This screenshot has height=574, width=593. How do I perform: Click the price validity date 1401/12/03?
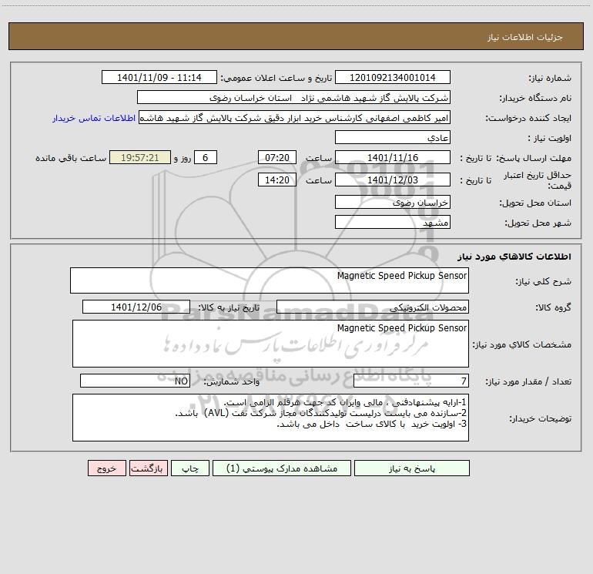[x=393, y=180]
